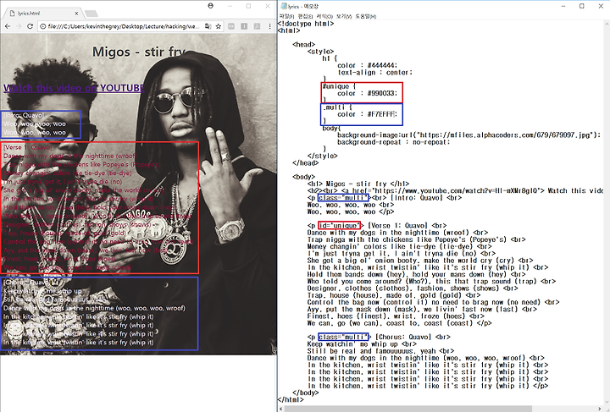Click the middle grey extension icon

tap(244, 26)
